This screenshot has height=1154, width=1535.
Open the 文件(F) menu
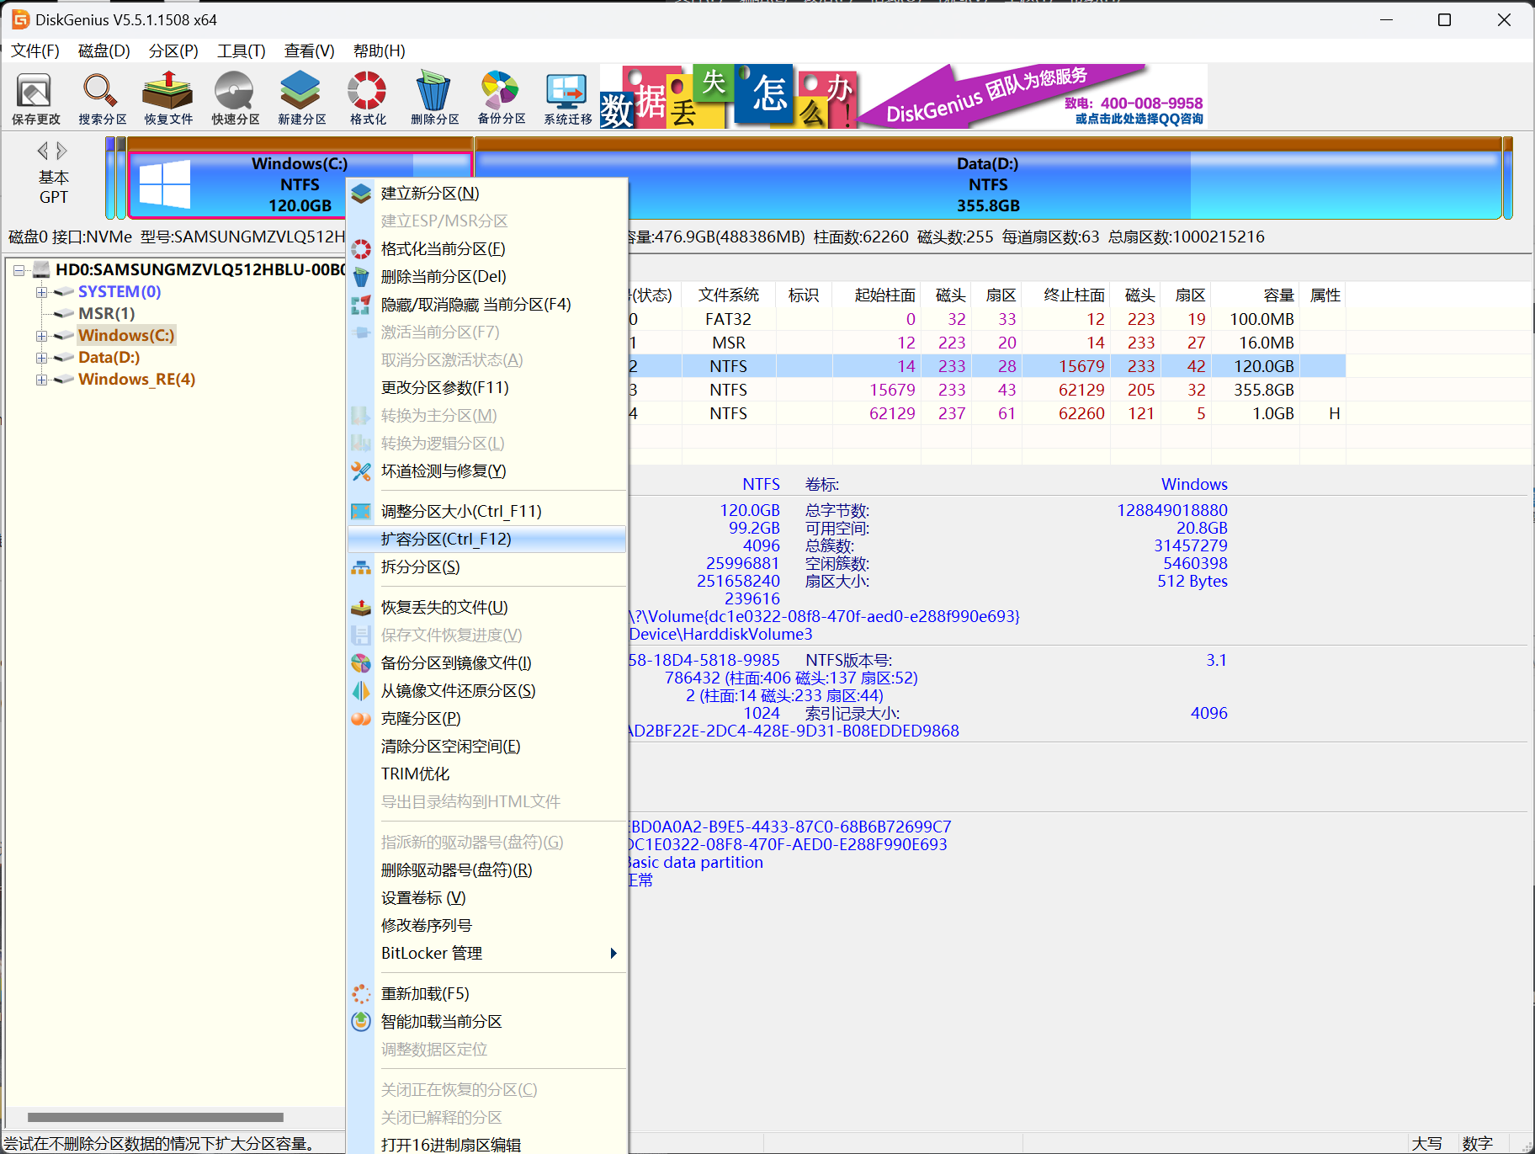coord(35,51)
